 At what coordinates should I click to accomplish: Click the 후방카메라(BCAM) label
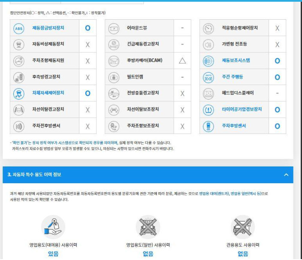145,60
